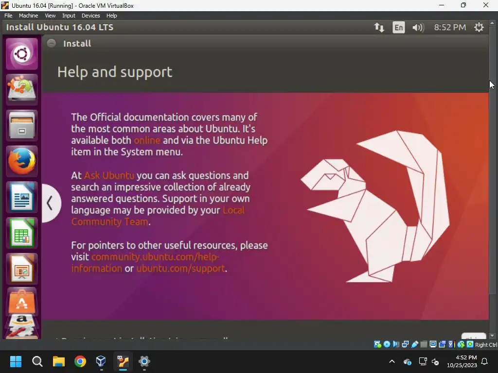
Task: Open the Windows Start menu
Action: pyautogui.click(x=16, y=361)
